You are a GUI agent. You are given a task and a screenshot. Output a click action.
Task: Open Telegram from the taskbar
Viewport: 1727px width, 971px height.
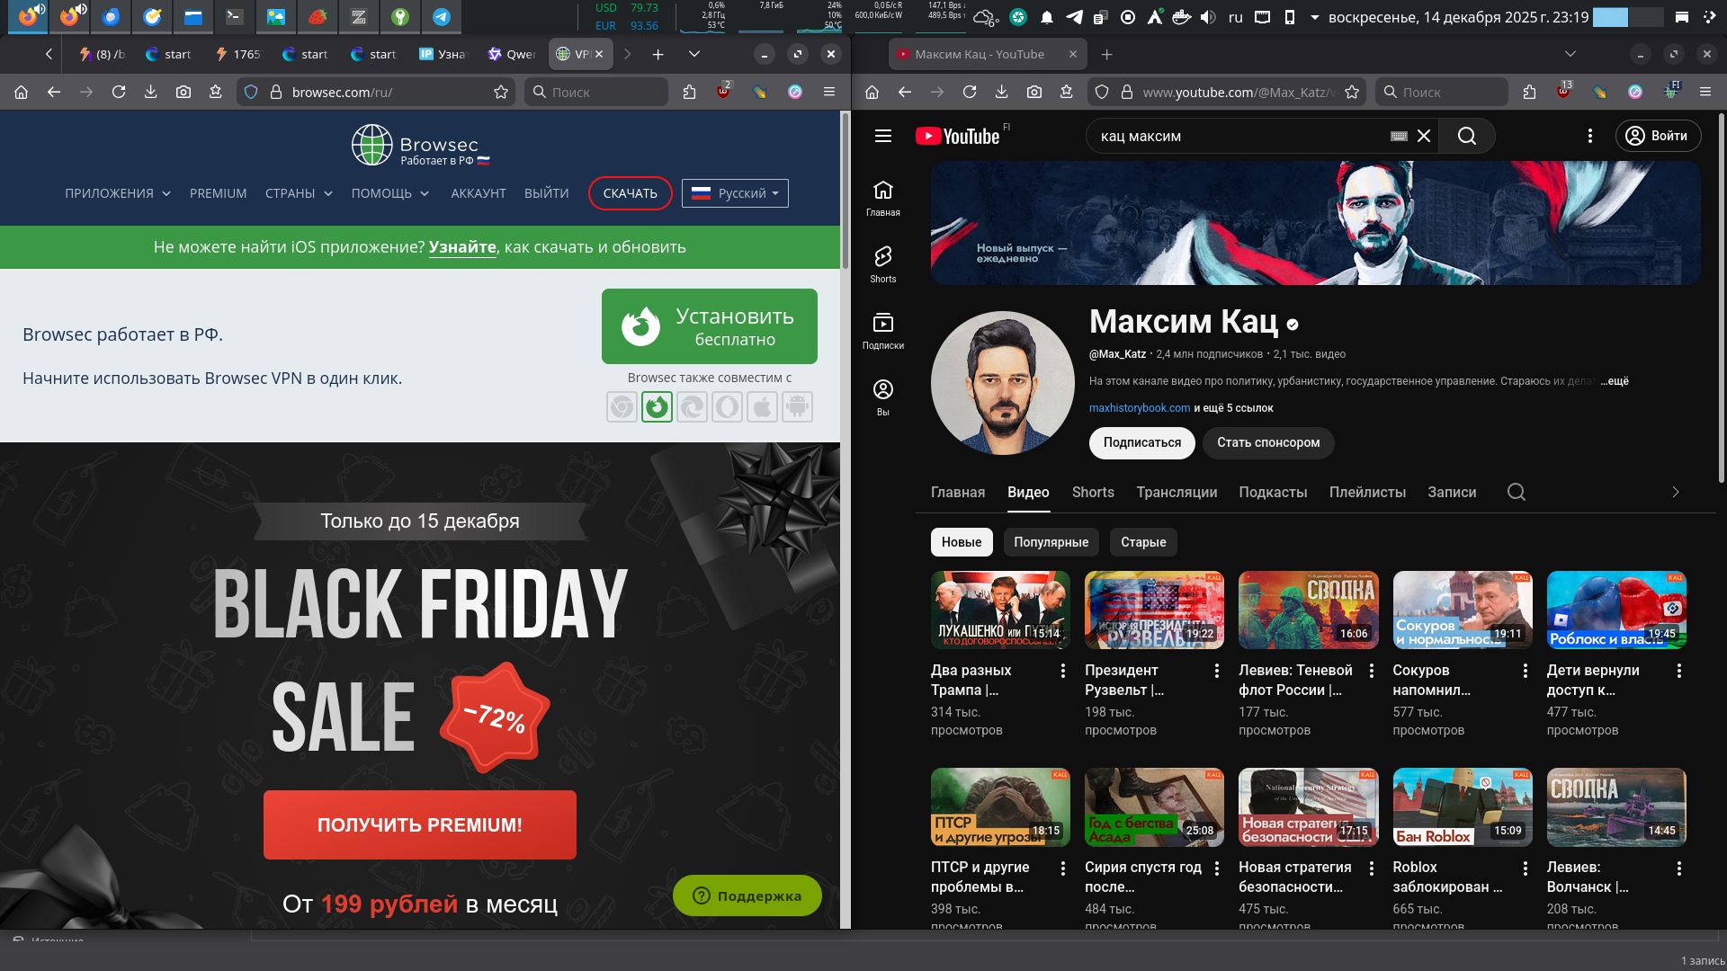click(441, 16)
